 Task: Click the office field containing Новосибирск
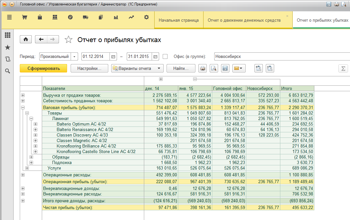[x=282, y=57]
